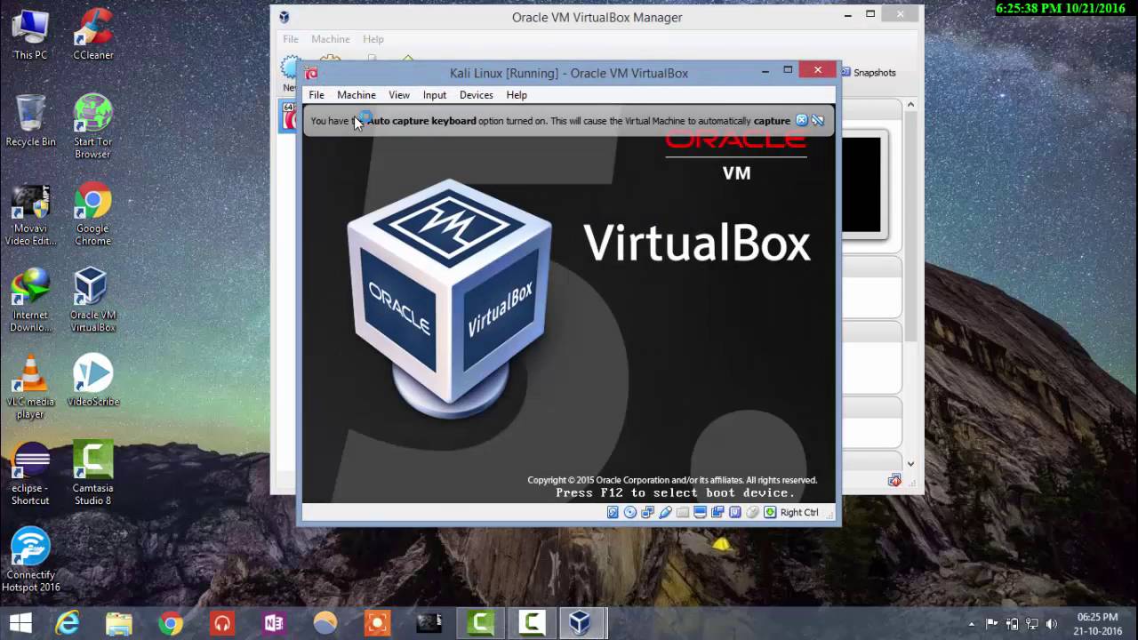The height and width of the screenshot is (640, 1138).
Task: Select This PC desktop icon
Action: click(30, 34)
